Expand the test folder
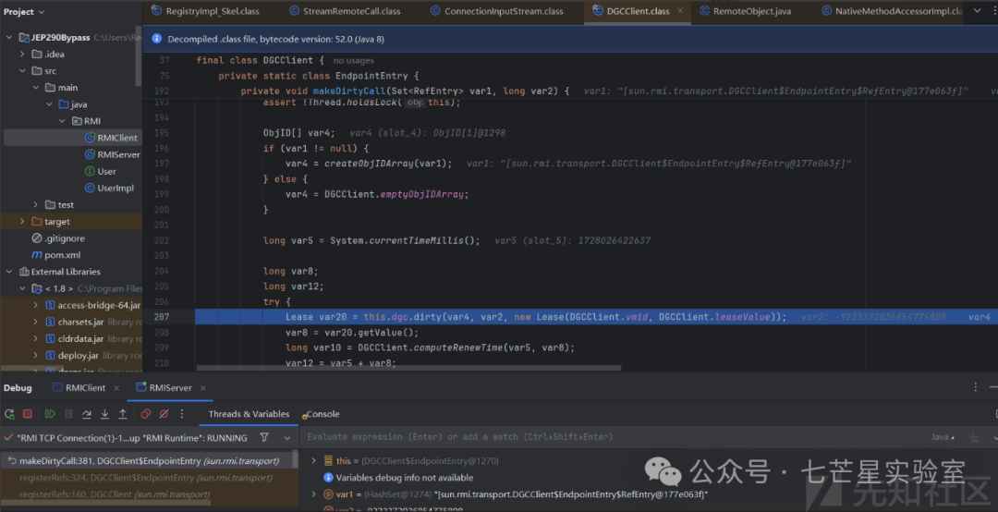Image resolution: width=998 pixels, height=512 pixels. 36,204
